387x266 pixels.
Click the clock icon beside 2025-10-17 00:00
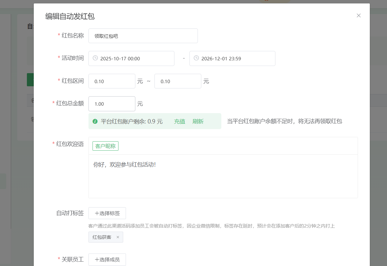click(x=95, y=58)
